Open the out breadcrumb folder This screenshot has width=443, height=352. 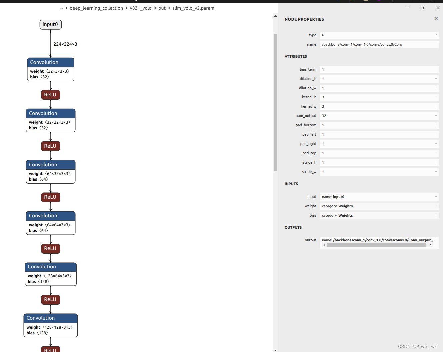click(x=162, y=8)
